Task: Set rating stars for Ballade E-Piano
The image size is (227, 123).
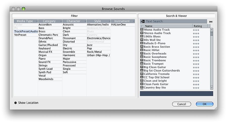Action: 196,44
